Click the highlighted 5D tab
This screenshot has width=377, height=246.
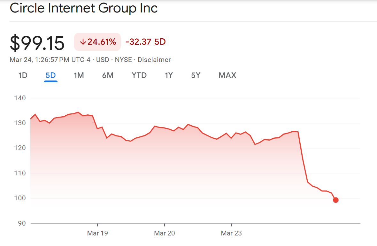pos(50,75)
